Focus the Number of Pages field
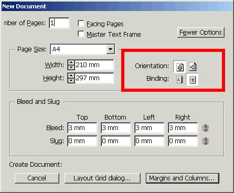 coord(59,23)
